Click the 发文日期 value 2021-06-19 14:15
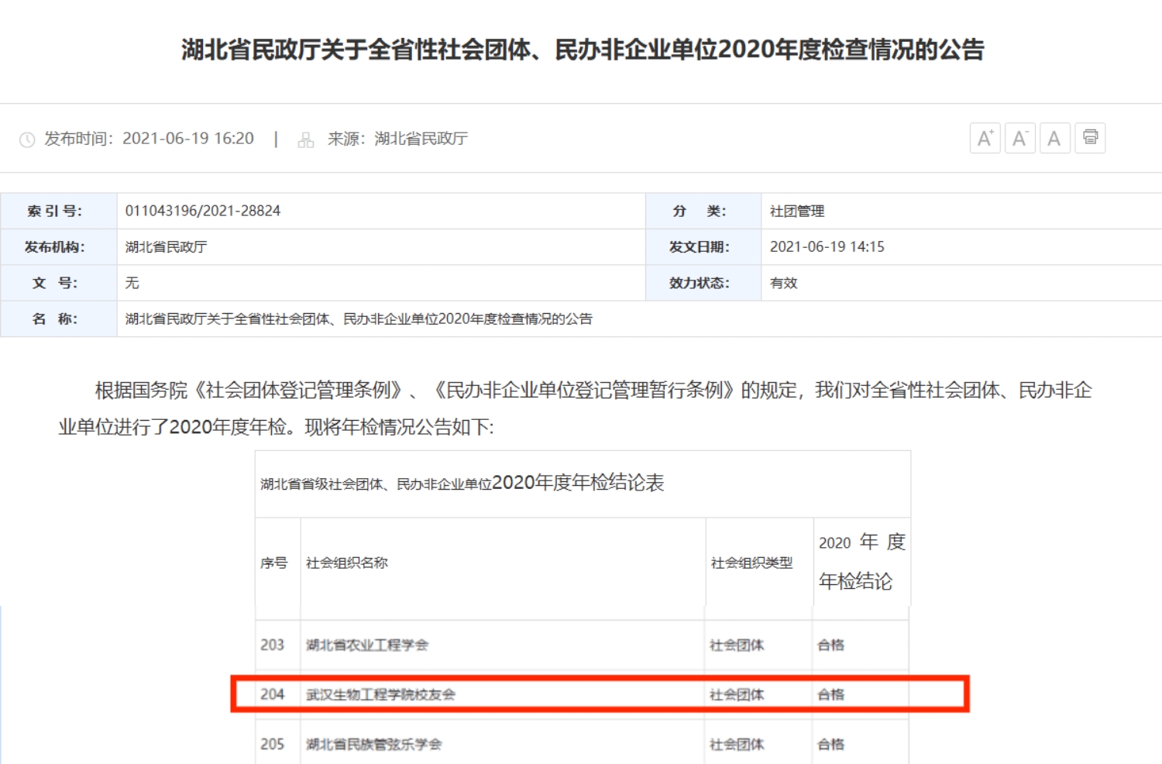The height and width of the screenshot is (764, 1162). pos(827,247)
